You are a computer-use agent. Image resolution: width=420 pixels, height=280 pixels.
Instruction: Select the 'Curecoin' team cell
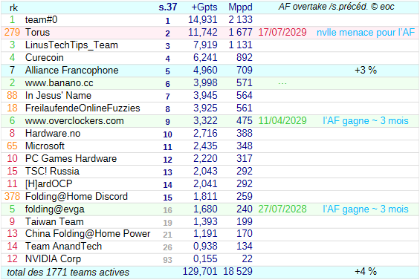(44, 57)
